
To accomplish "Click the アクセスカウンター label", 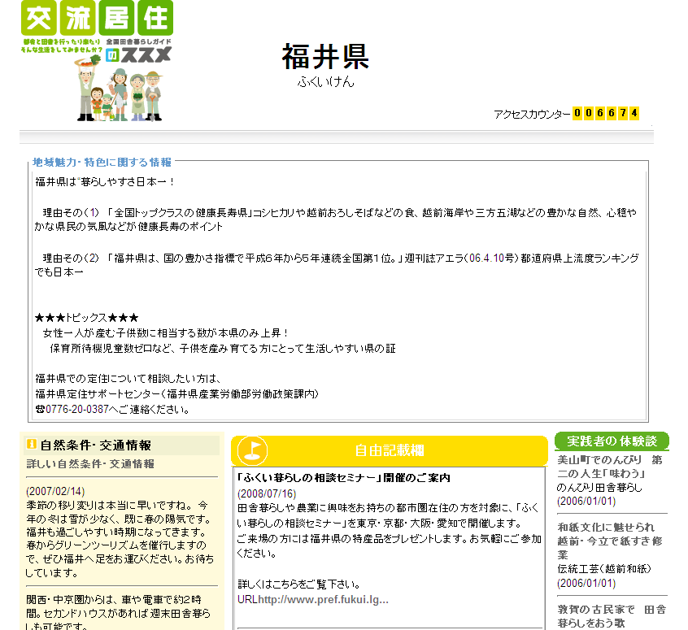I will (532, 114).
